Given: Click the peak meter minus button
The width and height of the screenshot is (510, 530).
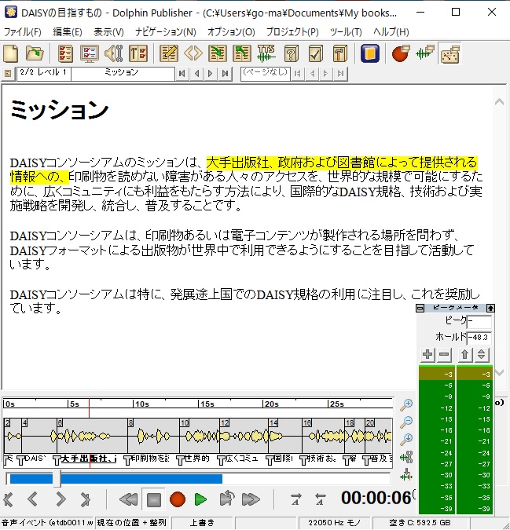Looking at the screenshot, I should pos(444,355).
